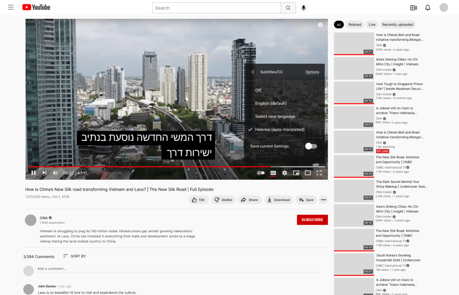Select English (default) subtitles
The image size is (459, 295).
(x=271, y=103)
